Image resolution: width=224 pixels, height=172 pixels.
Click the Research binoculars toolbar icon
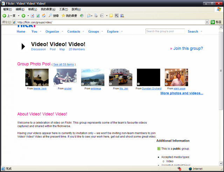122,16
